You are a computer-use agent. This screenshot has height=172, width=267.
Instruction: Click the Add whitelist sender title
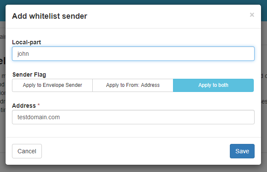click(50, 16)
